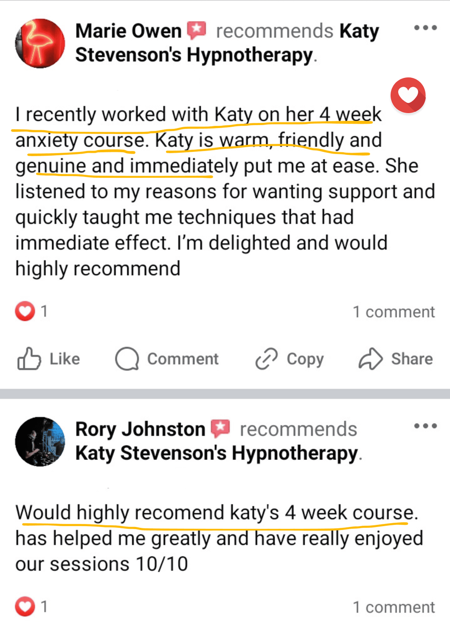Open Rory Johnston's name link
The width and height of the screenshot is (450, 638).
[x=140, y=429]
